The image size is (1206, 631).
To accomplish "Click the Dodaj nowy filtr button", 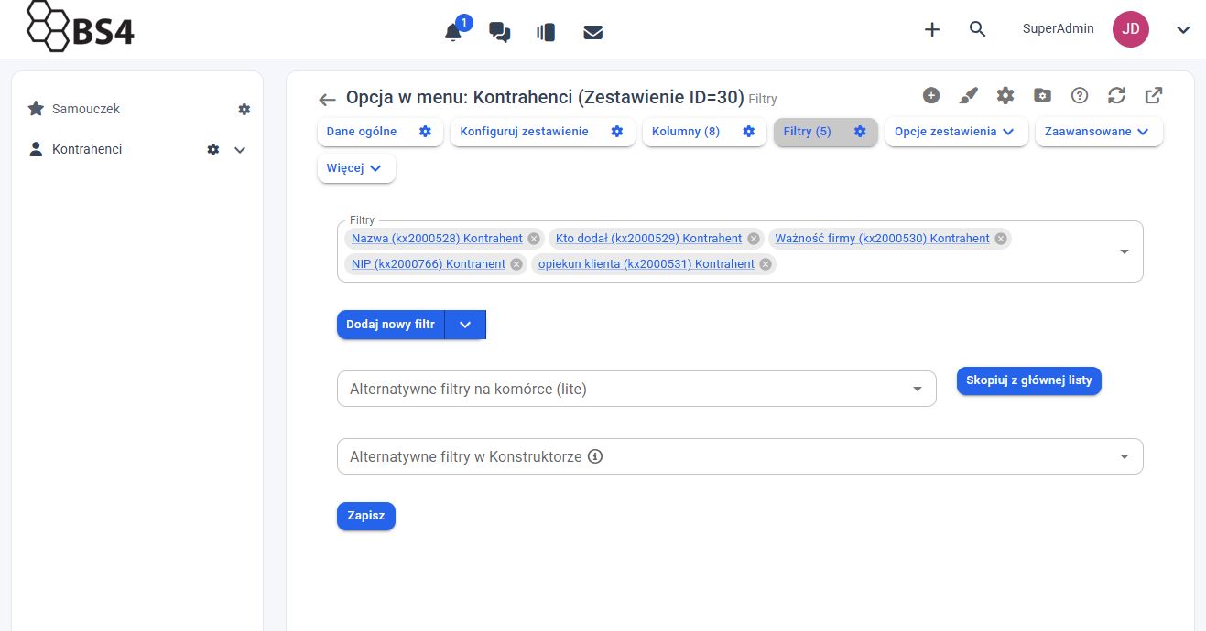I will pyautogui.click(x=390, y=325).
